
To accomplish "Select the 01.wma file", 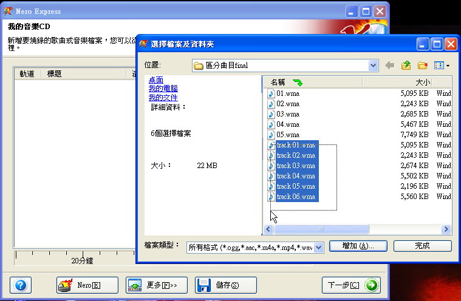I will [287, 94].
